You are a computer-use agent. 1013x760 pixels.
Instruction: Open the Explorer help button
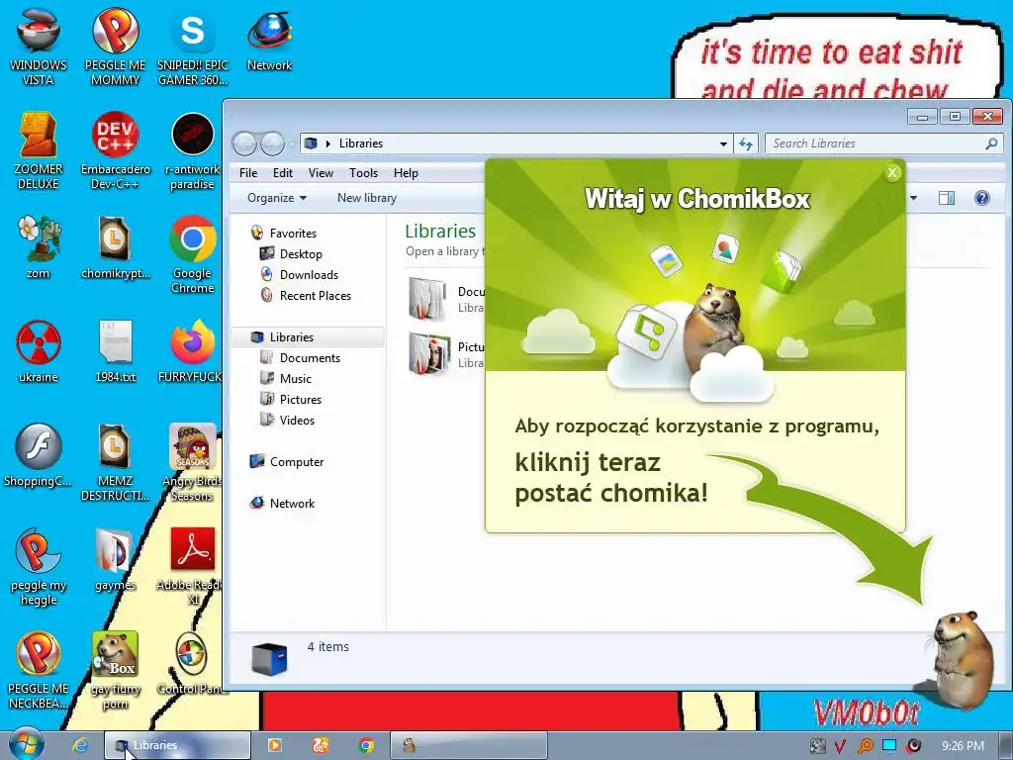point(982,198)
